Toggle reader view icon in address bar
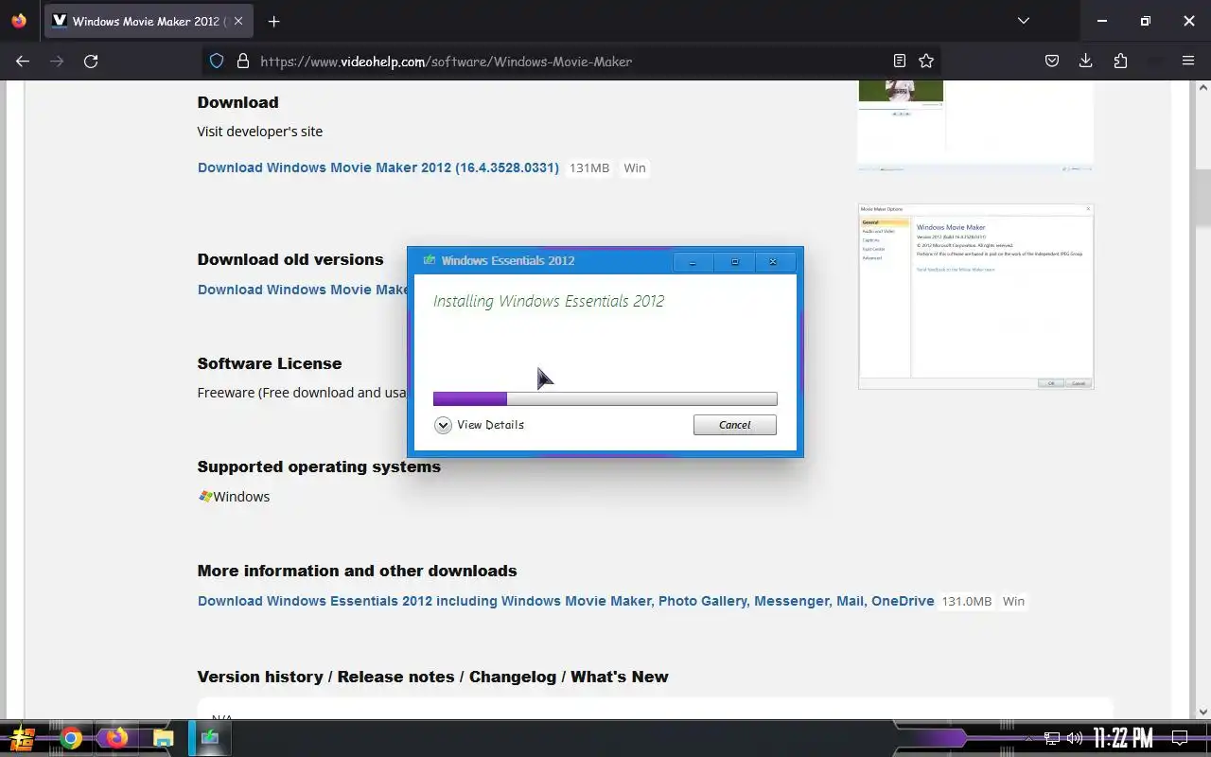 click(x=900, y=61)
